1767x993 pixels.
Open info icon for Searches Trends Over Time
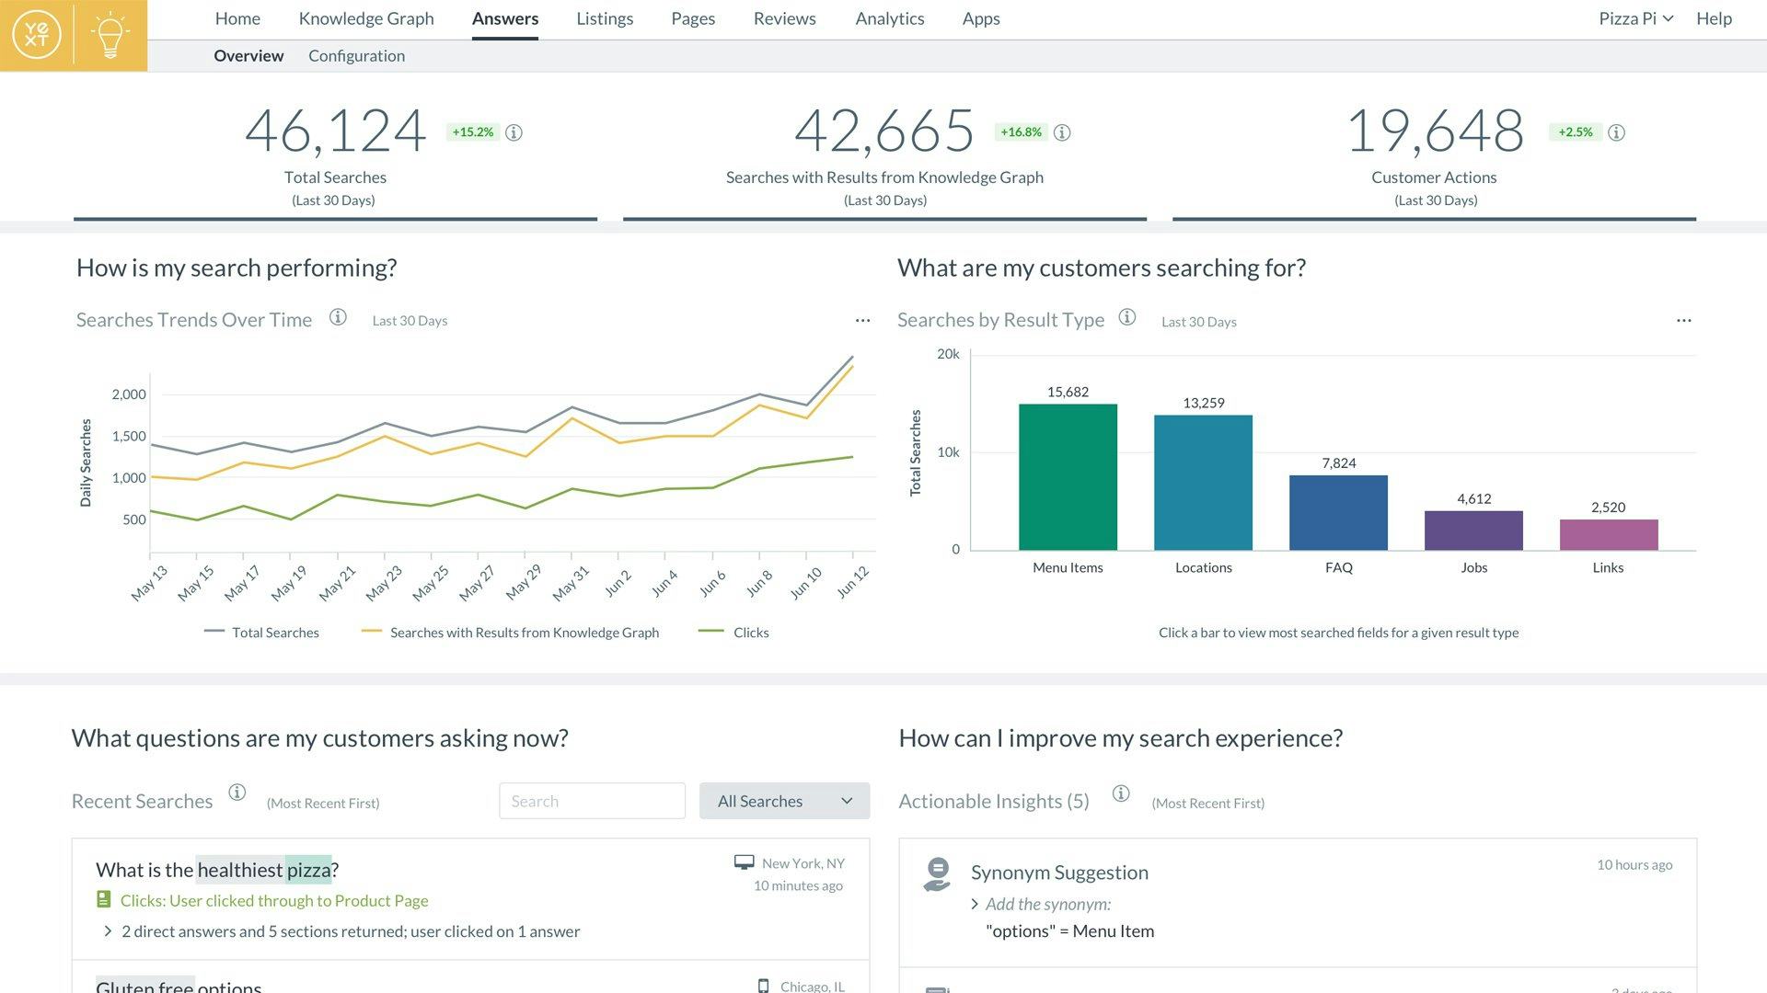click(338, 317)
